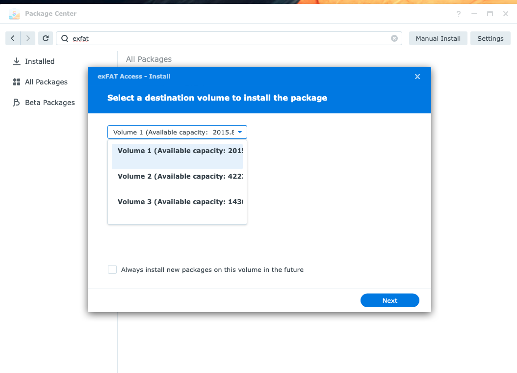Viewport: 517px width, 373px height.
Task: Click the Package Center app icon
Action: 14,14
